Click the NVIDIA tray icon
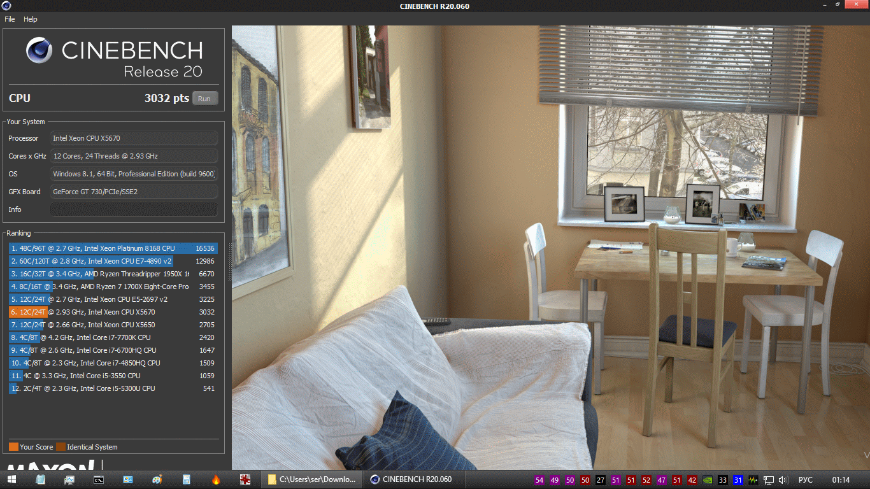Viewport: 870px width, 489px height. [x=708, y=480]
